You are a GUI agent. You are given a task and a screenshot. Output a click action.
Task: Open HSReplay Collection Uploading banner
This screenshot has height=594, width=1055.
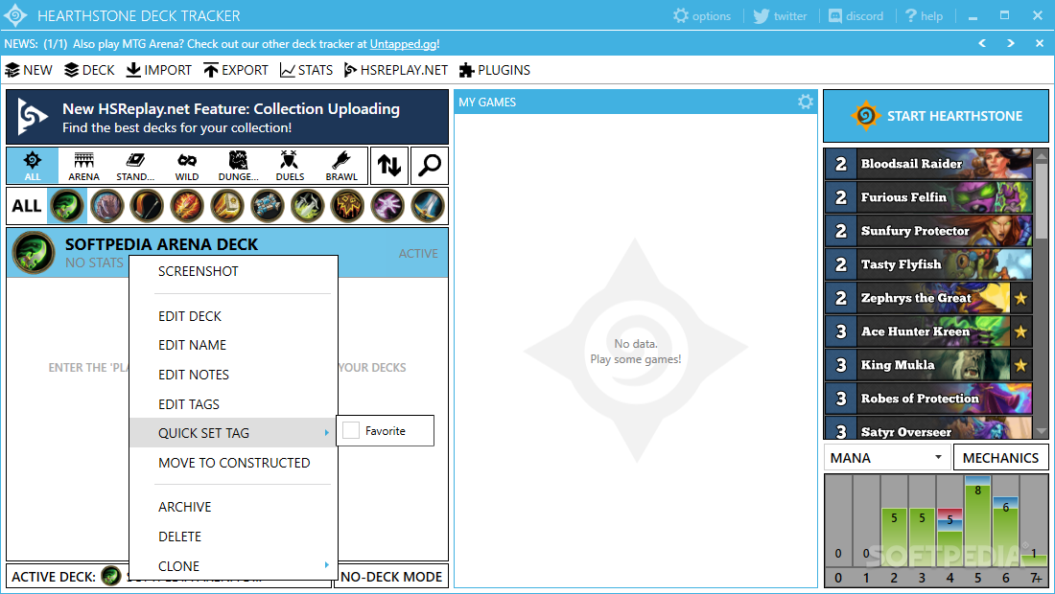(x=227, y=117)
